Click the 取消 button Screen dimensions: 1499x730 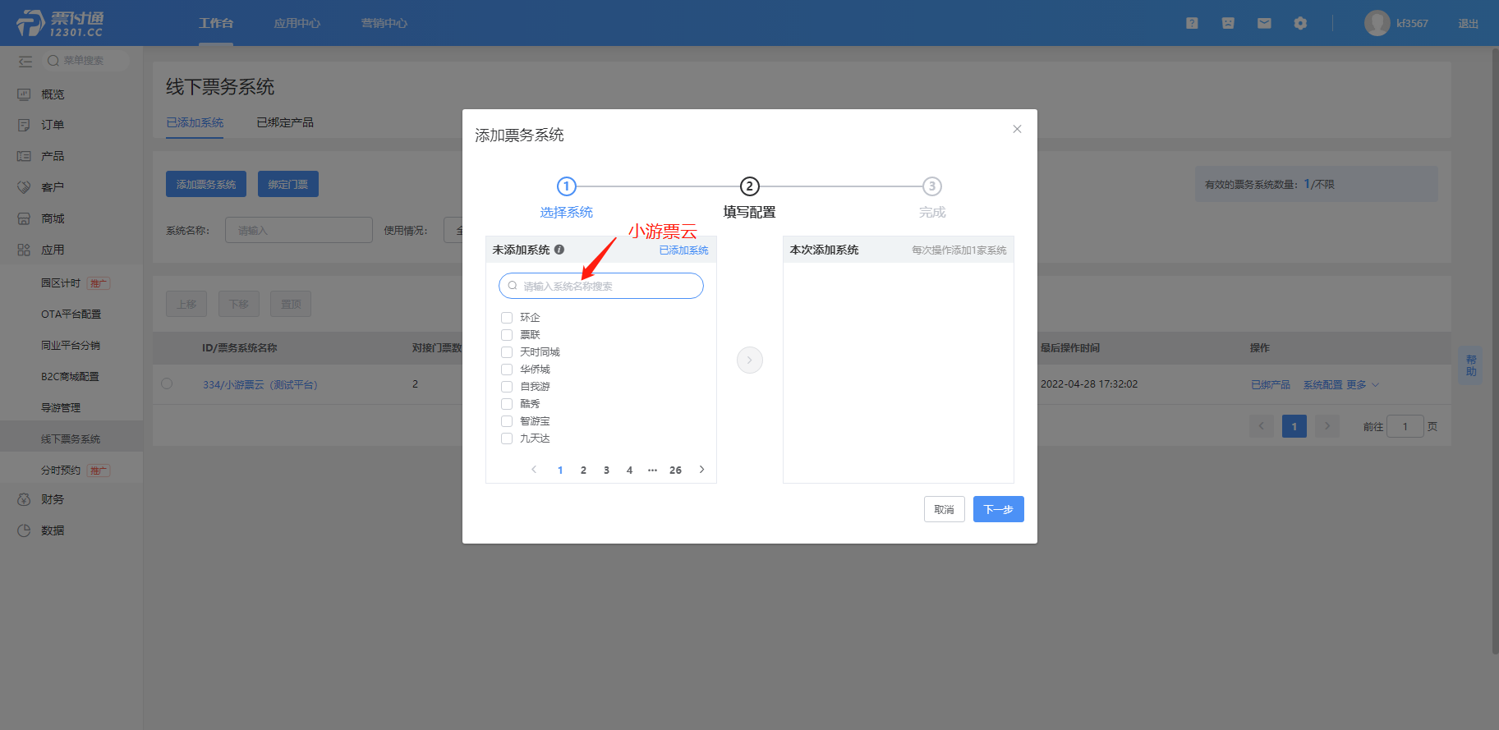coord(944,509)
